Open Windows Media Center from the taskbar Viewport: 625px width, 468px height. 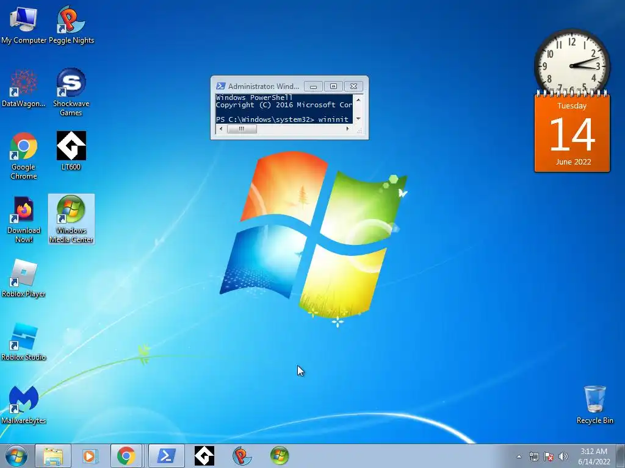click(x=280, y=456)
